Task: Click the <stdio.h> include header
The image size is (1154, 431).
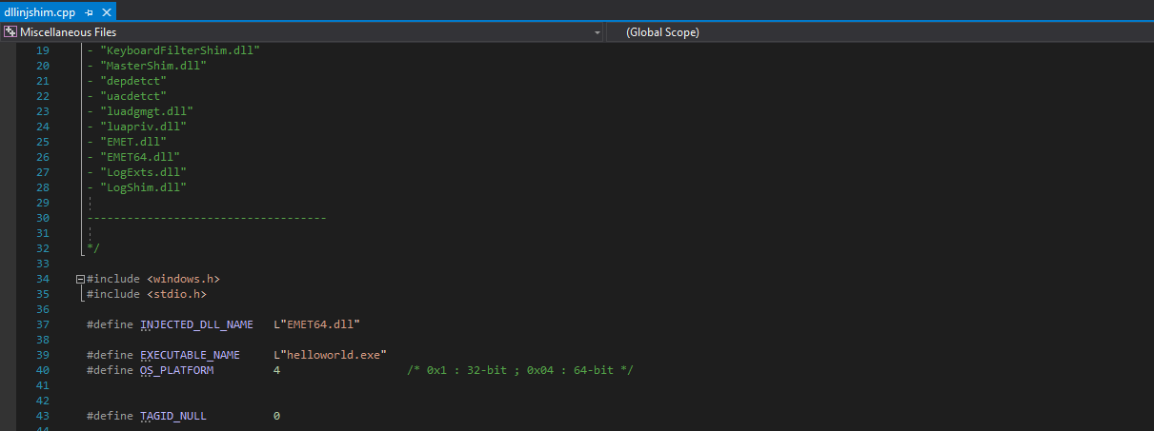Action: [176, 294]
